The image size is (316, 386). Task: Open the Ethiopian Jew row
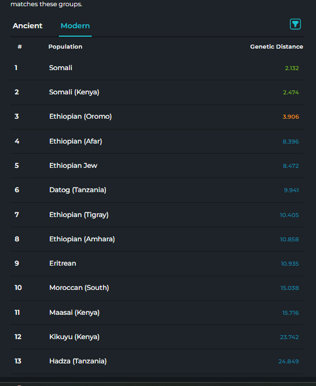[x=157, y=166]
